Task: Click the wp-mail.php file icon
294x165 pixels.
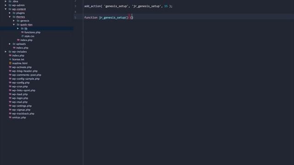Action: 10,102
